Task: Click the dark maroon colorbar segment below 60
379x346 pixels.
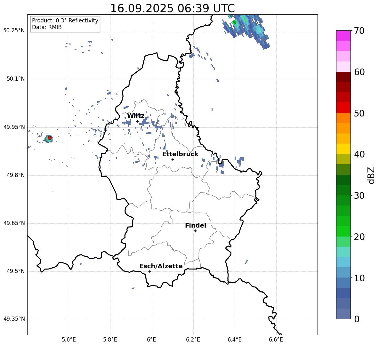Action: click(x=343, y=77)
